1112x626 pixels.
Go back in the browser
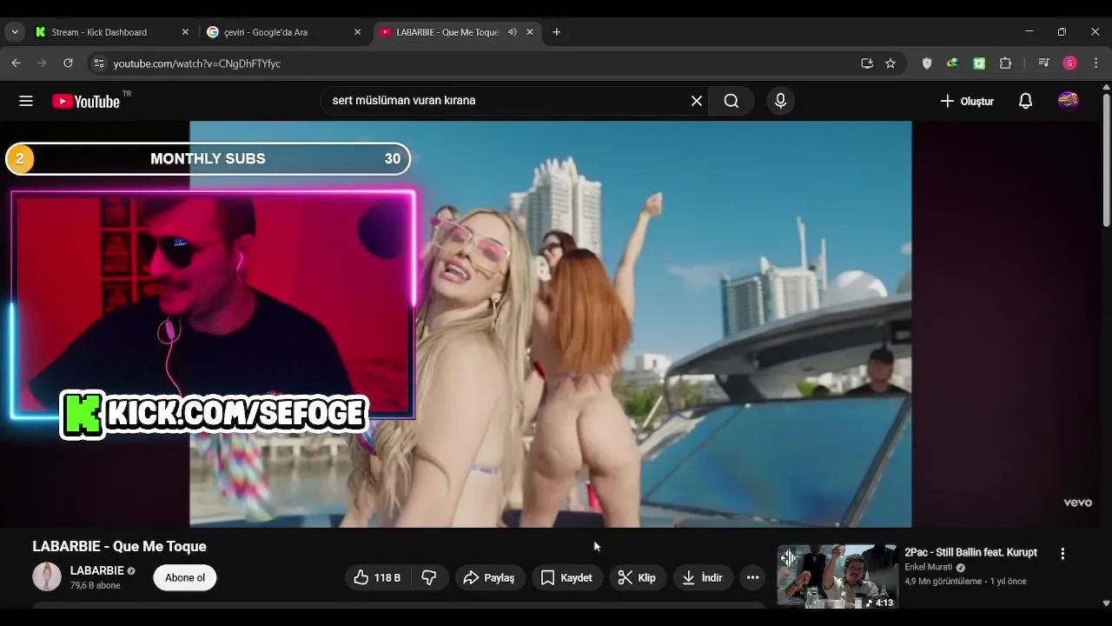16,63
